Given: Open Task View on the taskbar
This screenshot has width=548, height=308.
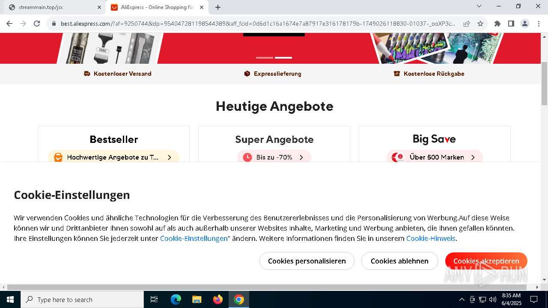Looking at the screenshot, I should [154, 299].
